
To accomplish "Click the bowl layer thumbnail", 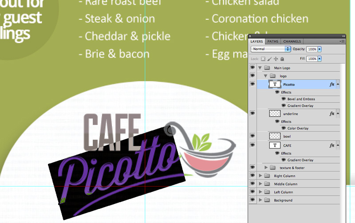I will 275,136.
